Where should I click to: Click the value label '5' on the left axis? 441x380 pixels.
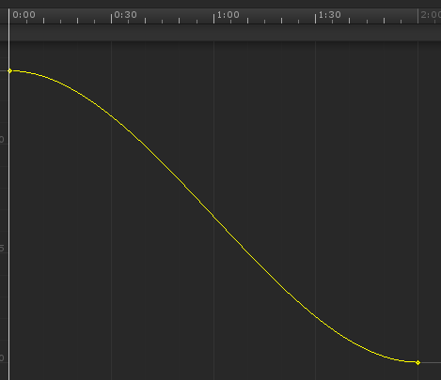[x=2, y=249]
